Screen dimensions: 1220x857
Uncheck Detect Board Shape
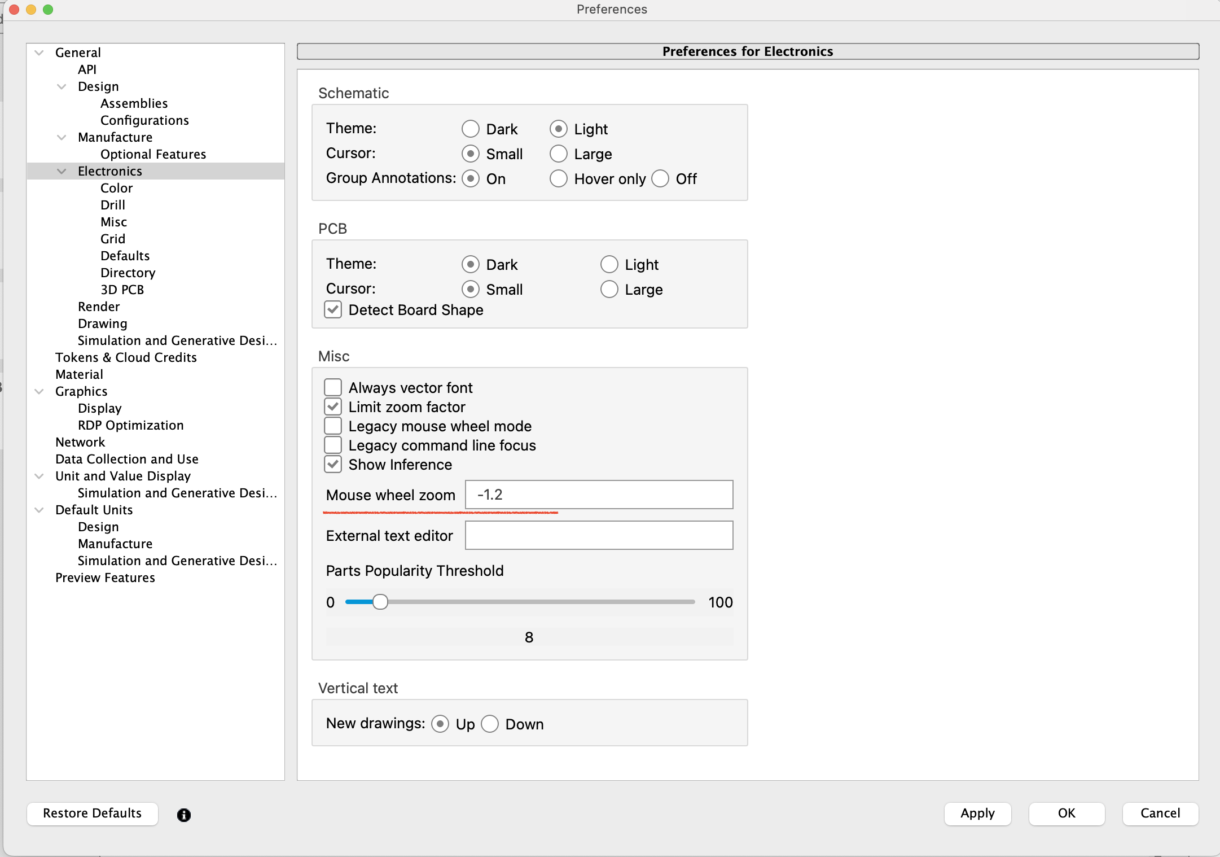point(333,310)
